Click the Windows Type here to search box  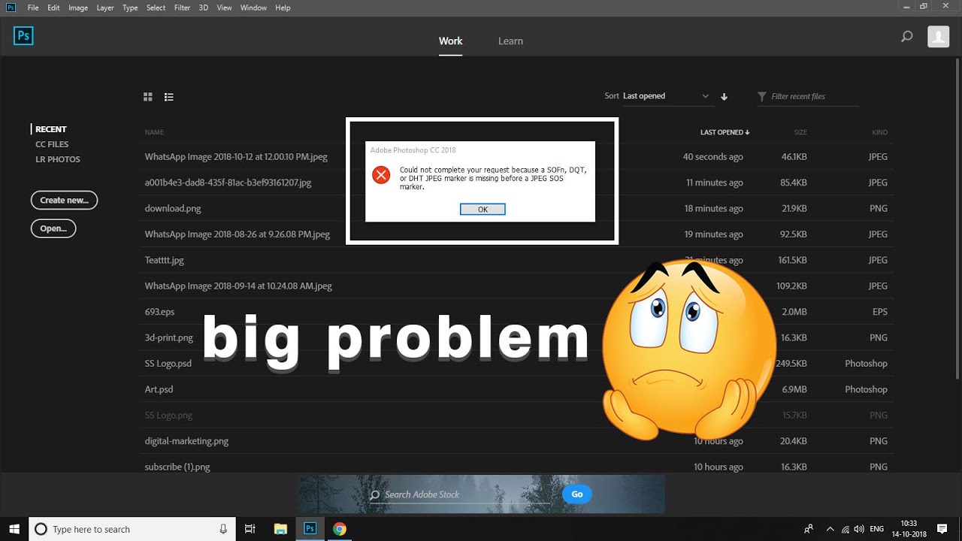(132, 529)
